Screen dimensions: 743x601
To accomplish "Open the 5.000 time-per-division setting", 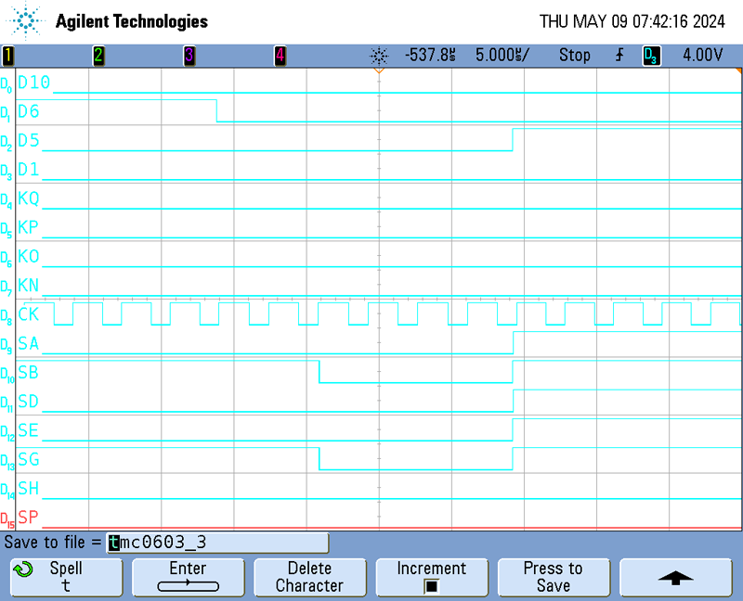I will coord(502,56).
